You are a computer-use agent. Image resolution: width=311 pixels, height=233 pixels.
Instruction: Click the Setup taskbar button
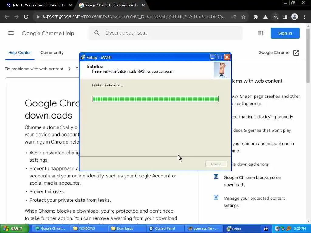pos(241,228)
